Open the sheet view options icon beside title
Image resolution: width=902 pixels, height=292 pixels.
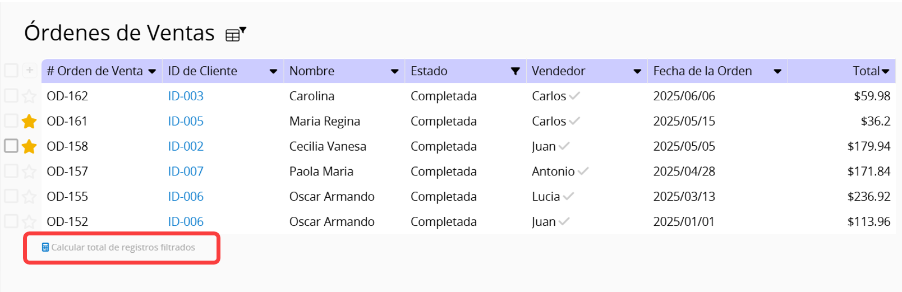tap(236, 35)
